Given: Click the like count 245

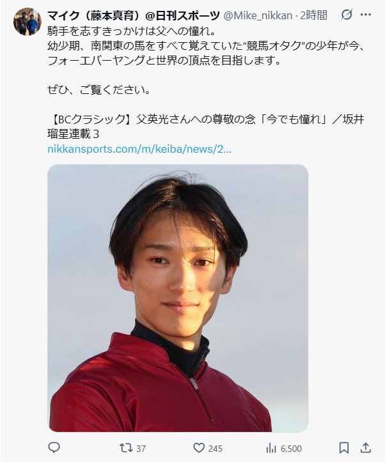Looking at the screenshot, I should 215,449.
